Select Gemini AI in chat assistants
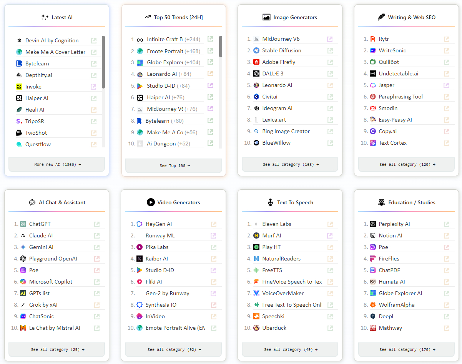 [41, 247]
